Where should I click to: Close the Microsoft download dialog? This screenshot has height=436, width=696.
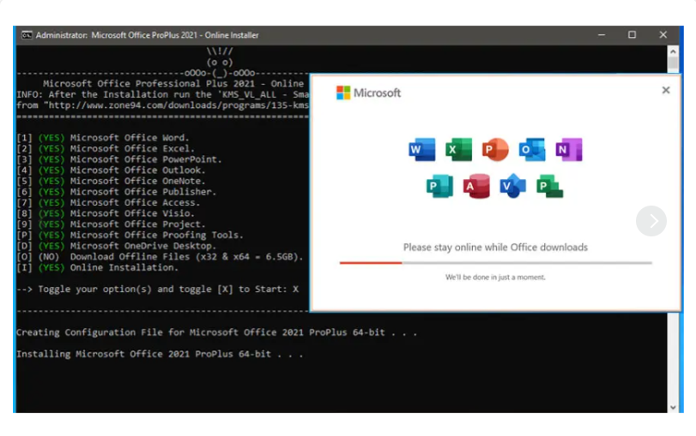pyautogui.click(x=666, y=91)
